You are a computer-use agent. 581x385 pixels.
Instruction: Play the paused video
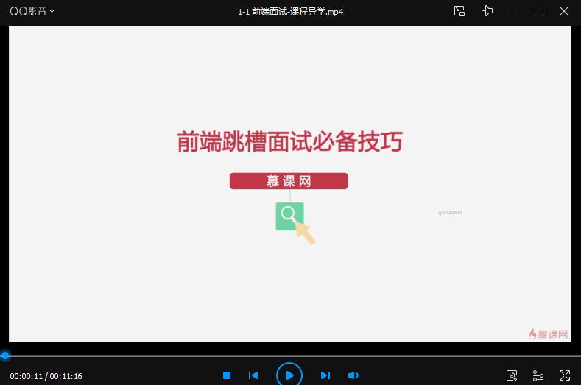click(289, 375)
